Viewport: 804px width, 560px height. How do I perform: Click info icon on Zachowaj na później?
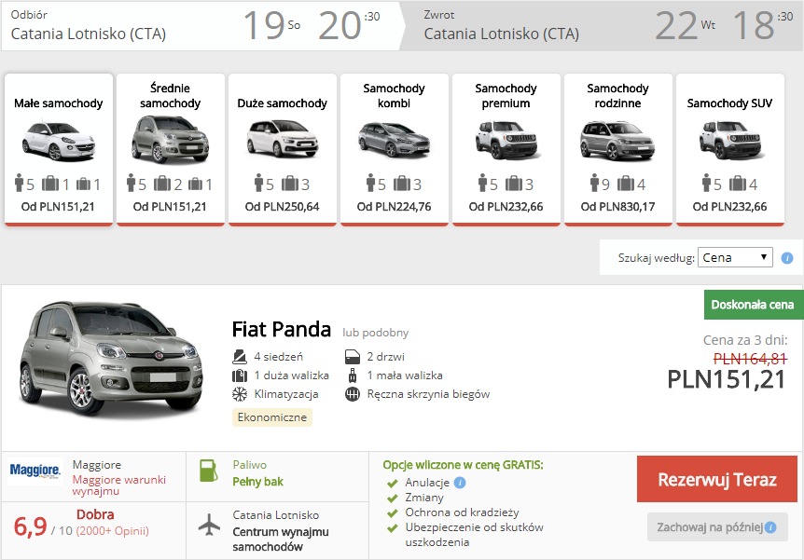(770, 527)
